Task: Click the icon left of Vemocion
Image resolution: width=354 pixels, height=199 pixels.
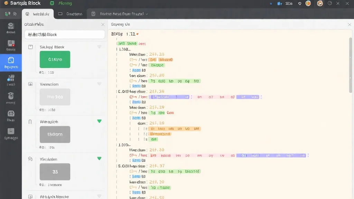Action: tap(30, 84)
